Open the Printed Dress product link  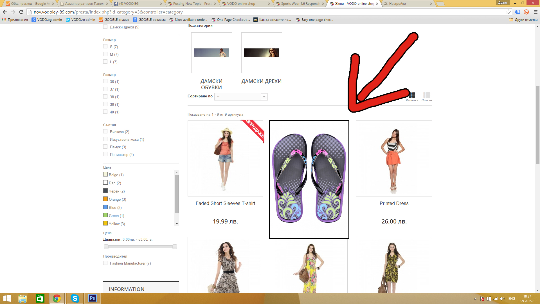pyautogui.click(x=394, y=203)
